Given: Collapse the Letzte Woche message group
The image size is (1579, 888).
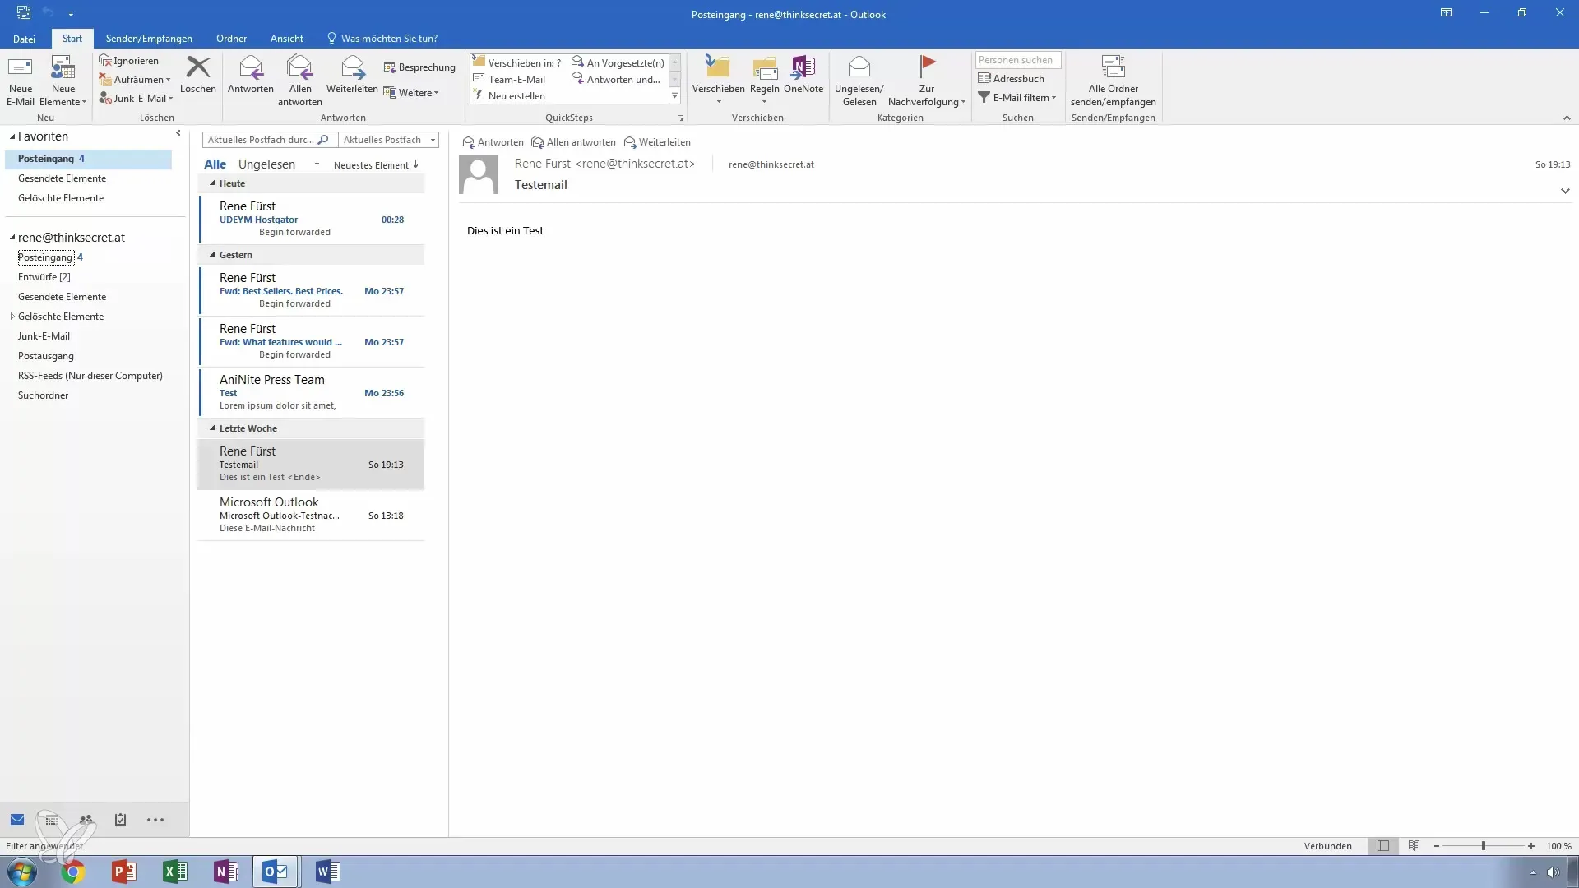Looking at the screenshot, I should pyautogui.click(x=212, y=428).
